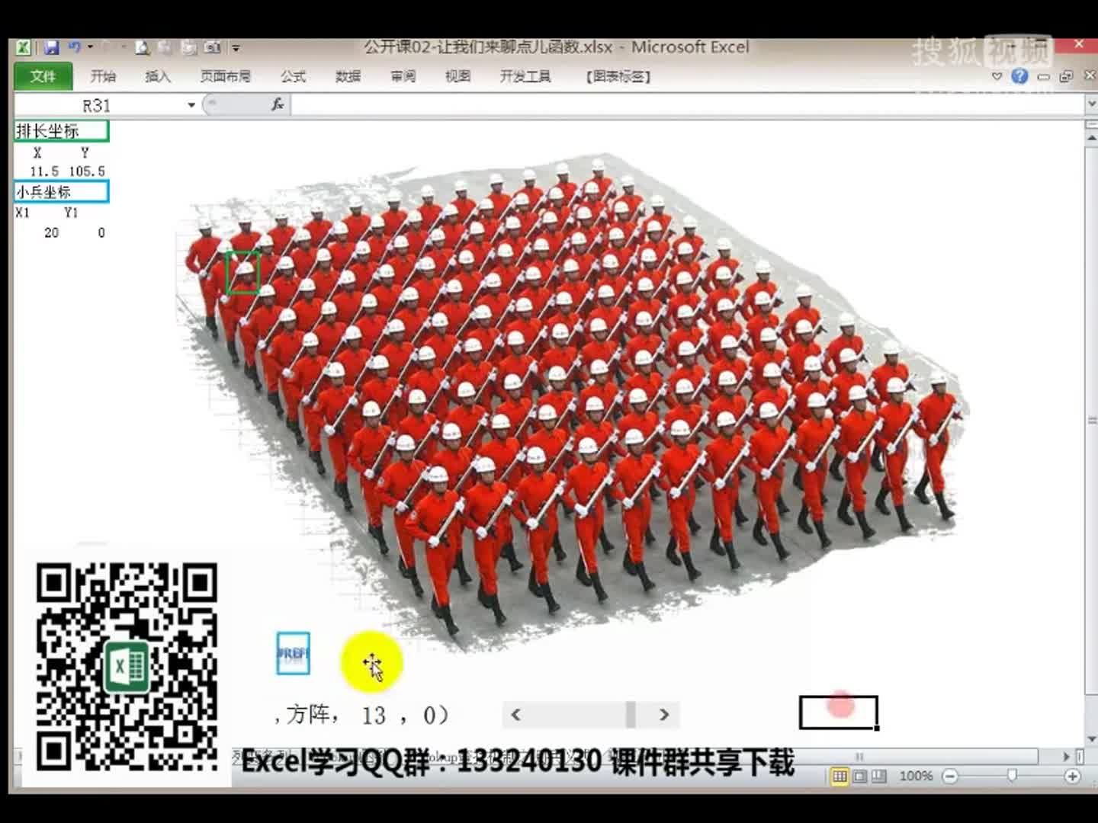Click into the formula bar input
This screenshot has width=1098, height=823.
(686, 105)
